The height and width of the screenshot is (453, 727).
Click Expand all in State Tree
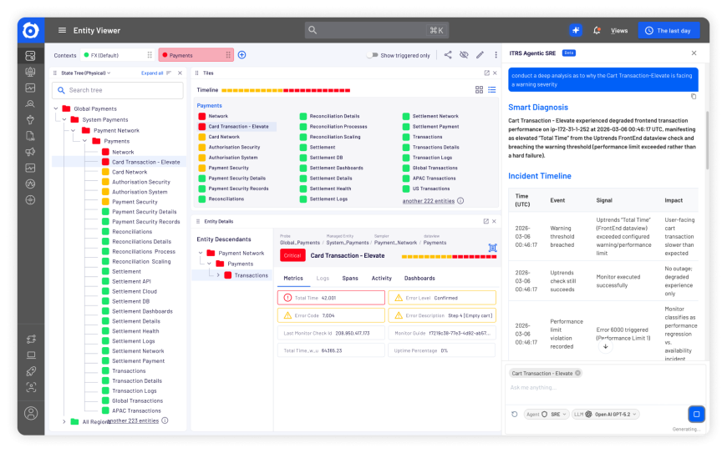[152, 73]
